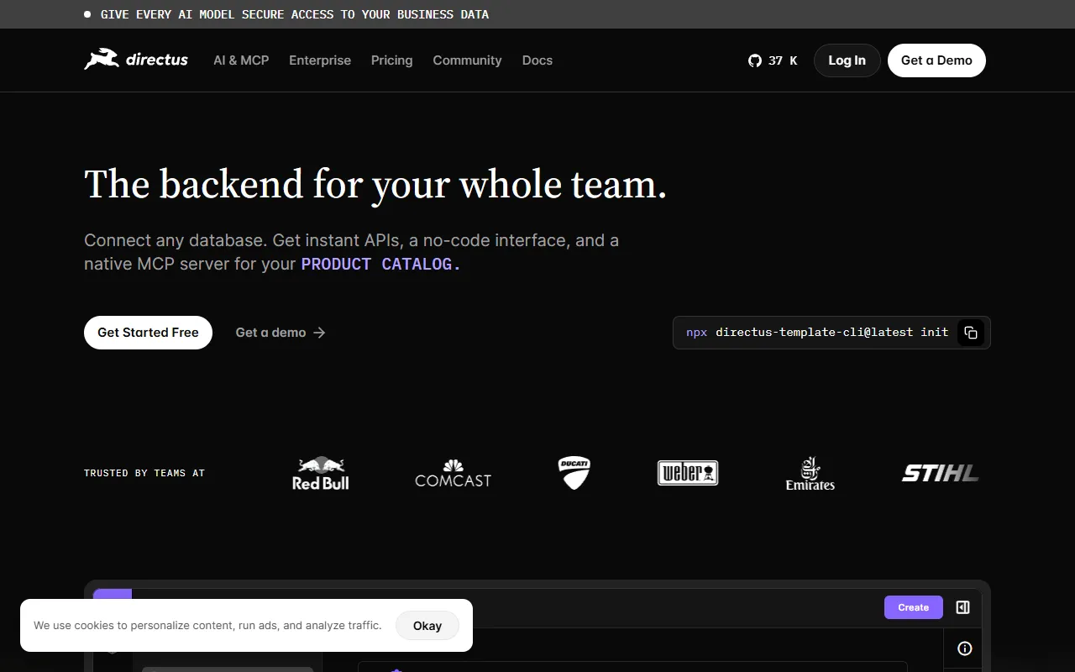Screen dimensions: 1075x672
Task: Click the TRUSTED BY TEAMS AT label
Action: [x=144, y=474]
